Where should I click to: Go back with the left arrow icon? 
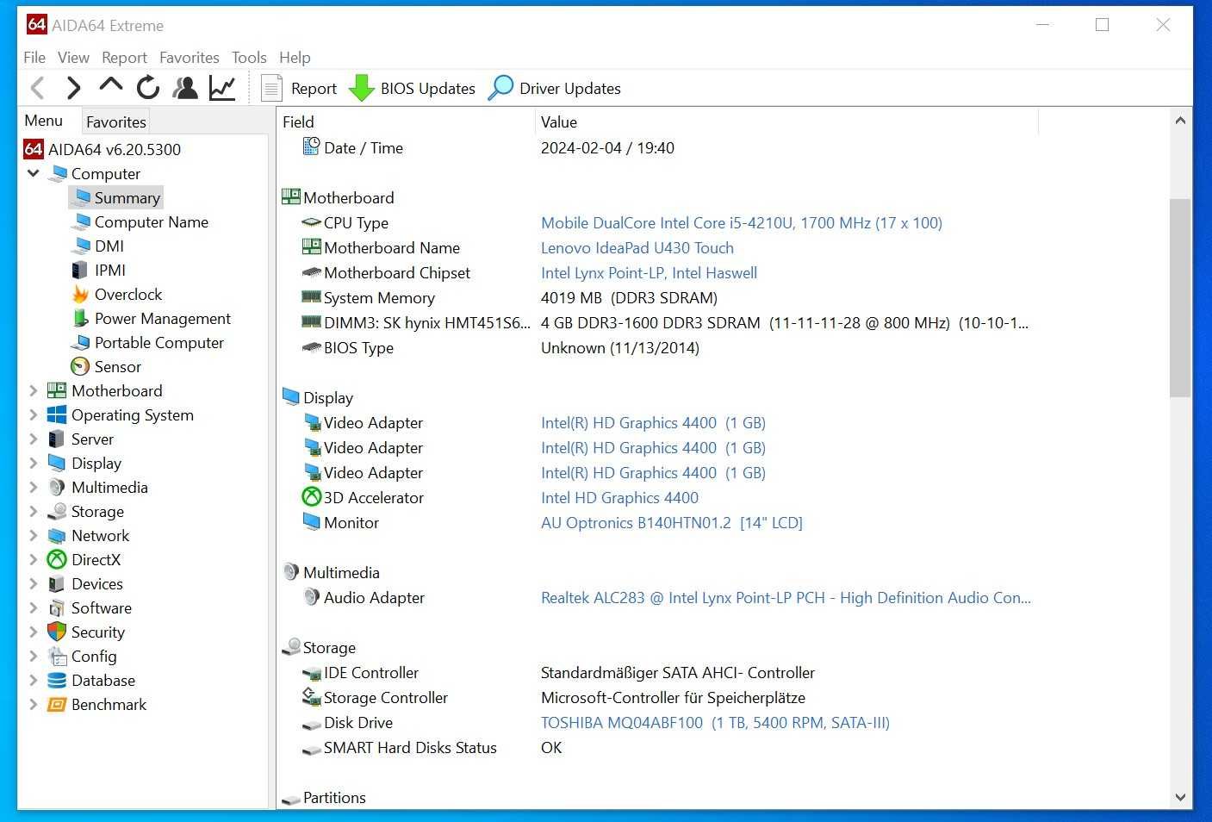click(37, 88)
